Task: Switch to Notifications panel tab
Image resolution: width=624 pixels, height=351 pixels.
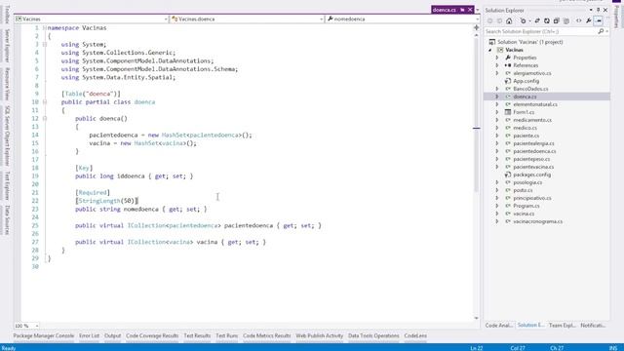Action: pos(593,325)
